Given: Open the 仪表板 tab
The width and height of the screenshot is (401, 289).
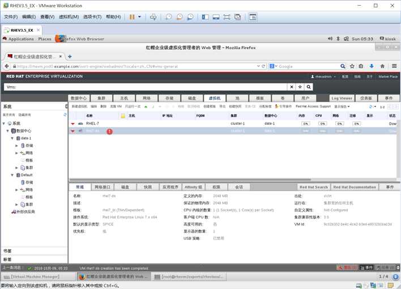Looking at the screenshot, I should (x=366, y=98).
